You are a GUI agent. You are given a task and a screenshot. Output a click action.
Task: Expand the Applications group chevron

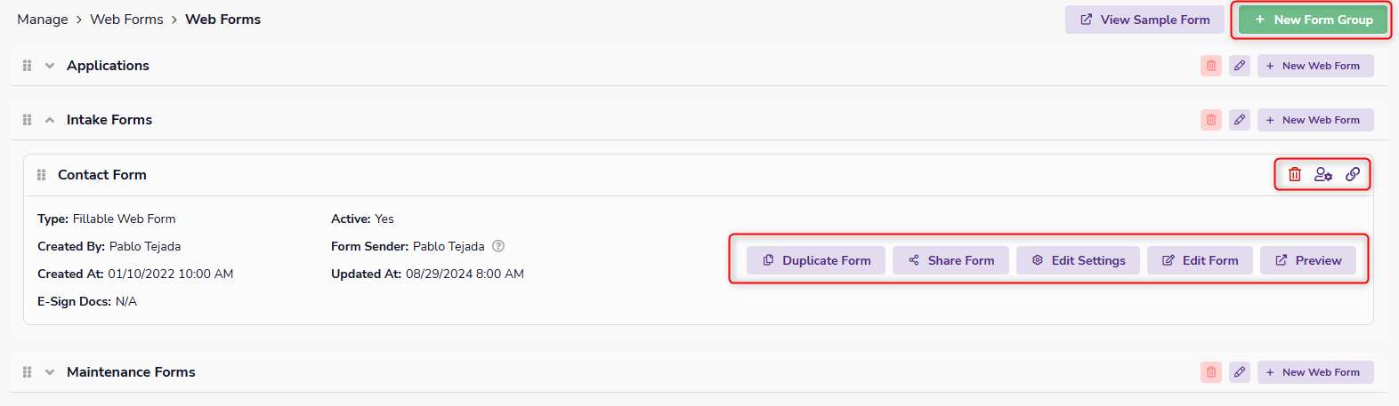pos(50,66)
